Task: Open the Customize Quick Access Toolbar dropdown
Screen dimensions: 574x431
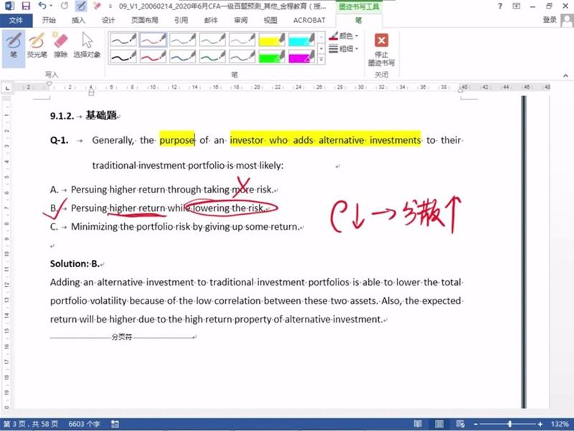Action: pyautogui.click(x=110, y=6)
